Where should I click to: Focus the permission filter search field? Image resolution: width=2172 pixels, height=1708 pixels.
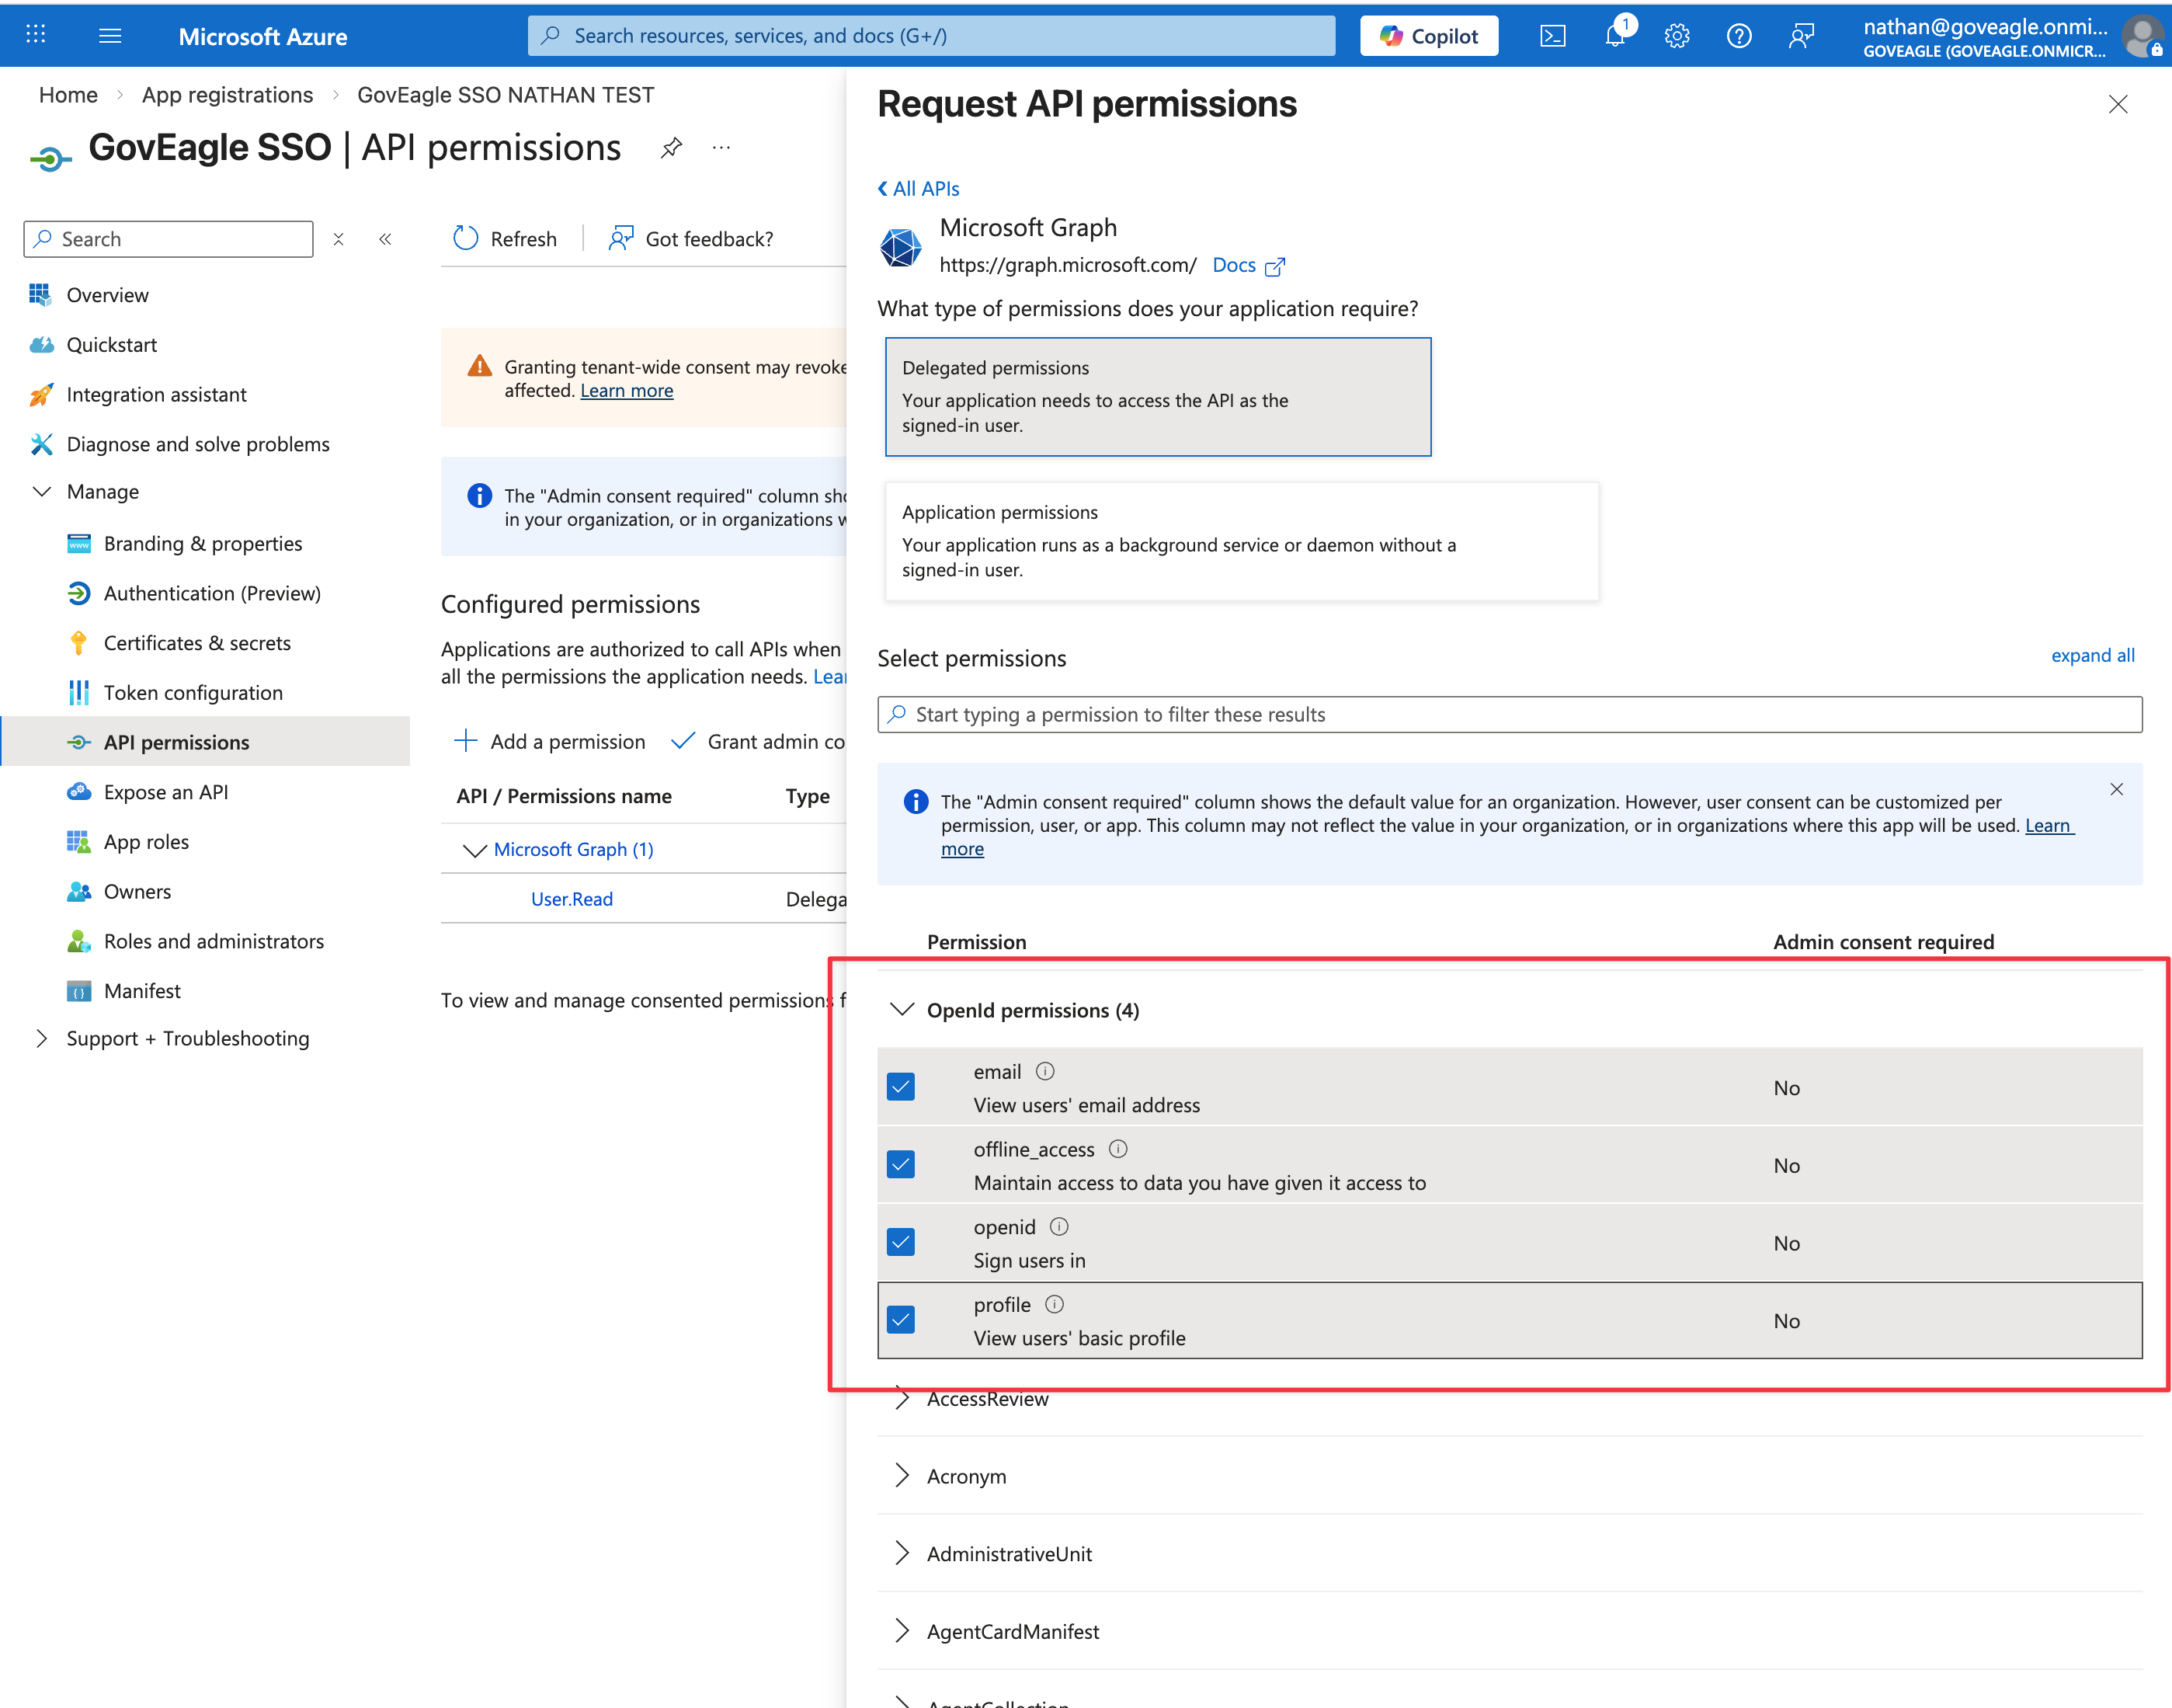click(x=1510, y=715)
